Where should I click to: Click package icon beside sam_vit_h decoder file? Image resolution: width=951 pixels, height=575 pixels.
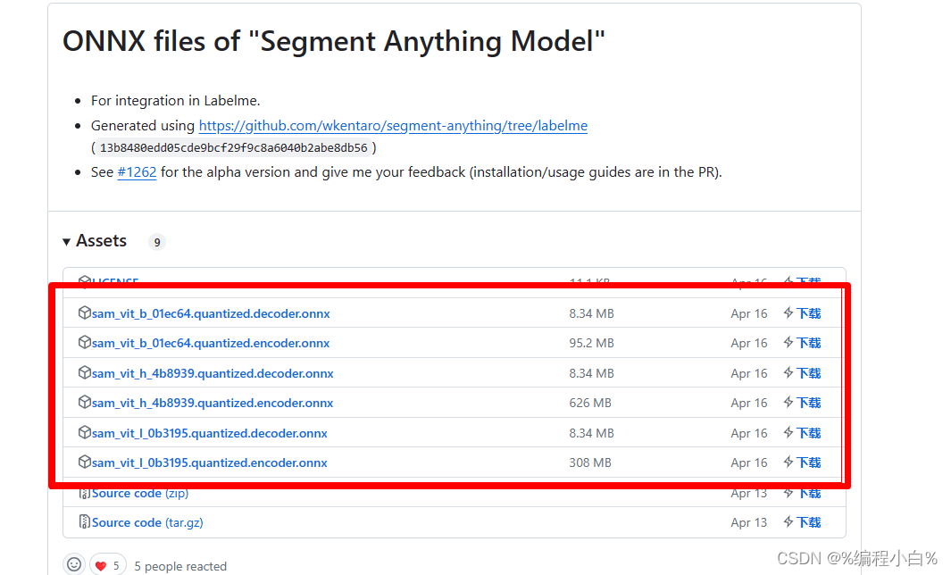click(84, 372)
